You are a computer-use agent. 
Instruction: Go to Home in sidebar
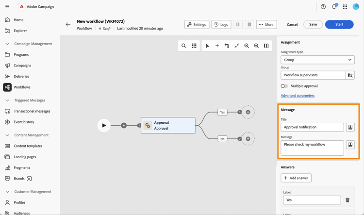18,20
